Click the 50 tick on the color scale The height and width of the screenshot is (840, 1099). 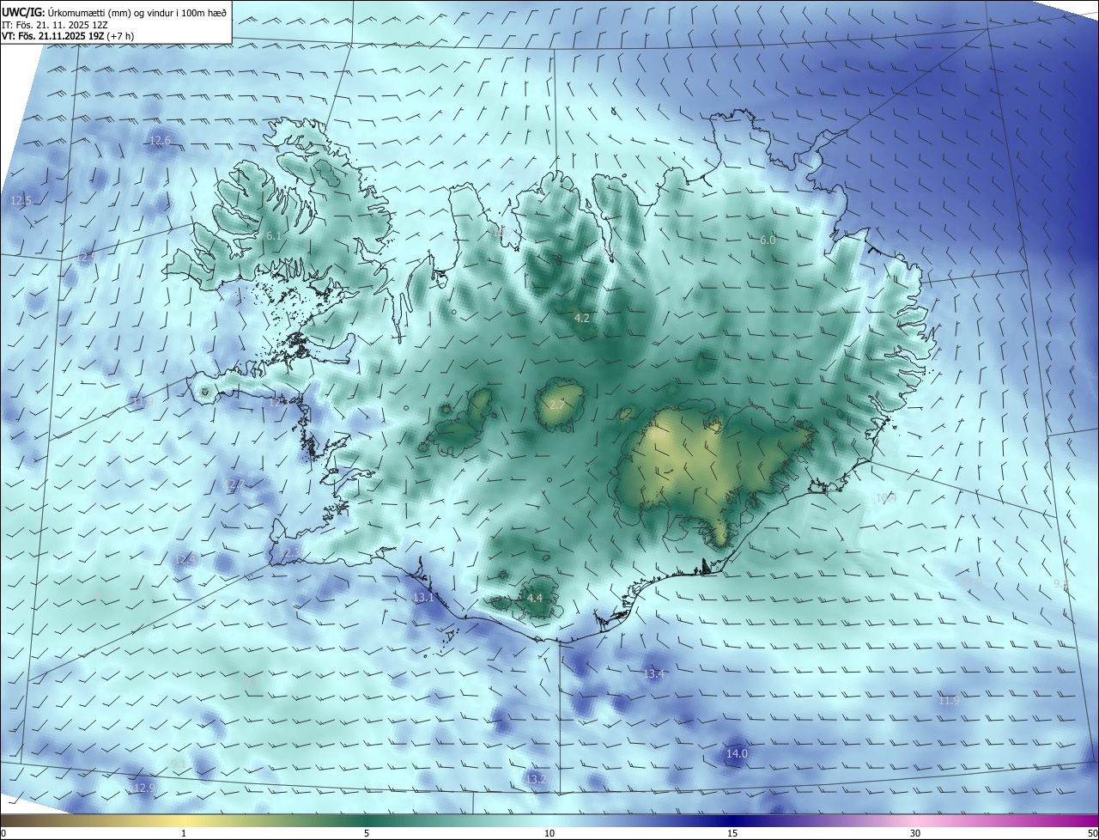click(x=1092, y=833)
